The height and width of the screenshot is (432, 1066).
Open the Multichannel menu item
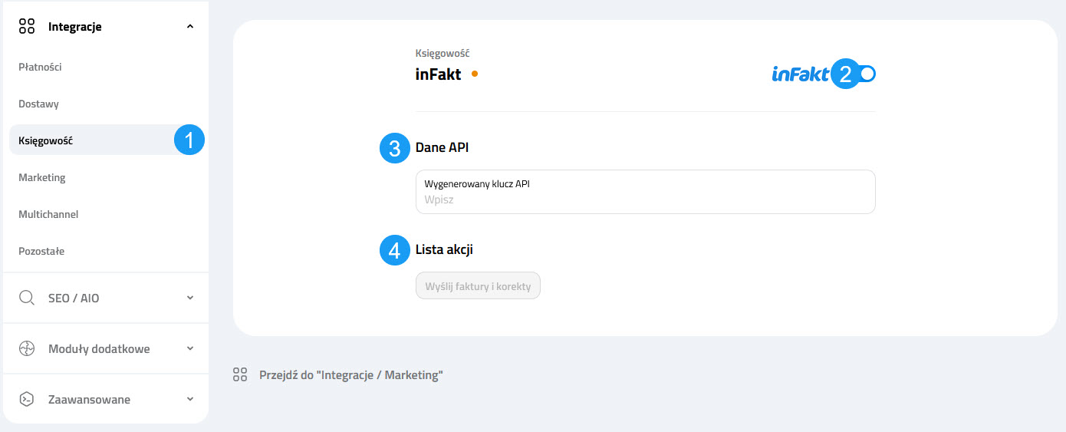(x=48, y=214)
